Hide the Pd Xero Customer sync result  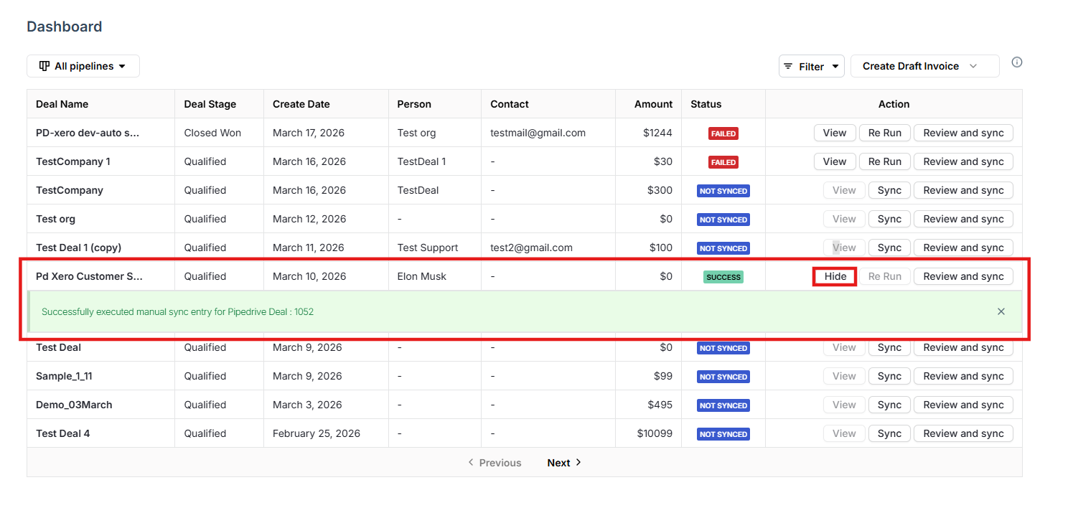click(x=834, y=276)
